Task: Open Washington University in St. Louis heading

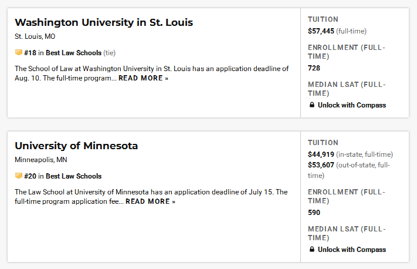Action: pyautogui.click(x=104, y=22)
